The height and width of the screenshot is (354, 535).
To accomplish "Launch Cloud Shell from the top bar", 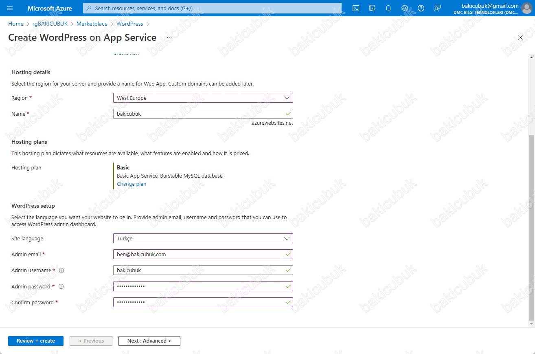I will pos(356,8).
